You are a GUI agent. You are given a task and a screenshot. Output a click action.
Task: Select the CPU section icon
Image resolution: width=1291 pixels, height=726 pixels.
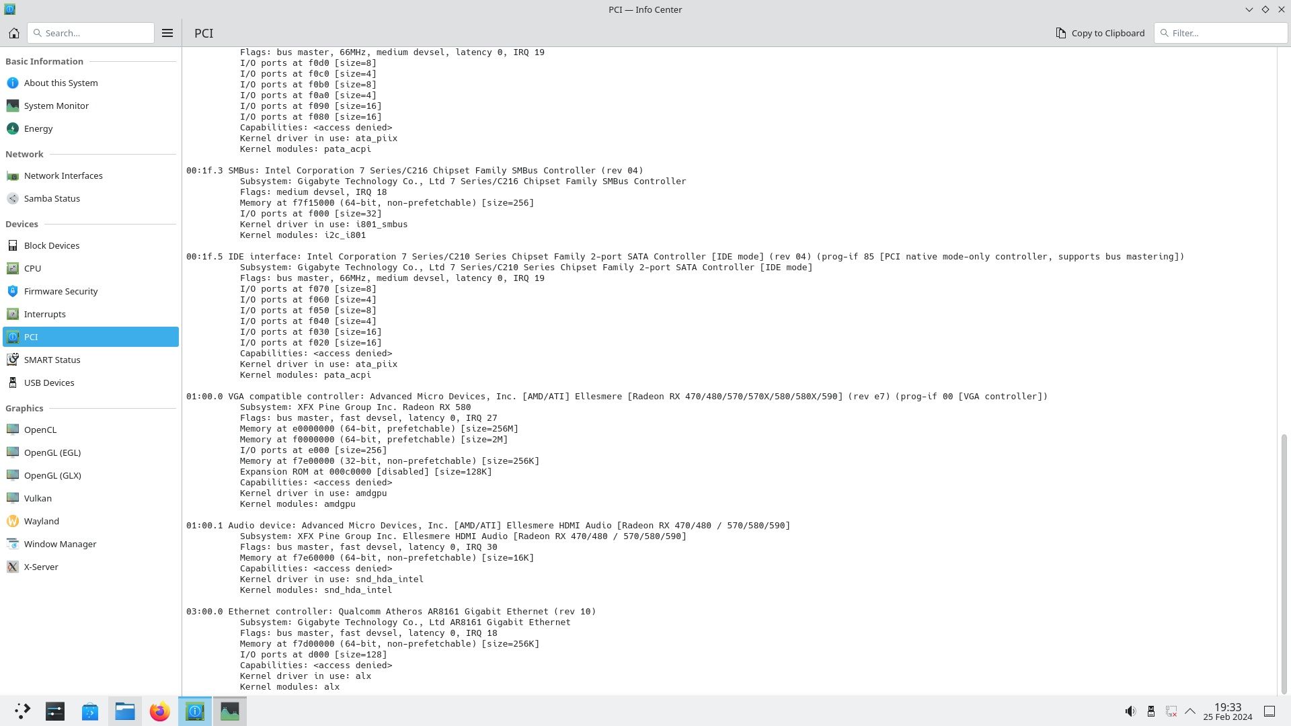pos(12,268)
